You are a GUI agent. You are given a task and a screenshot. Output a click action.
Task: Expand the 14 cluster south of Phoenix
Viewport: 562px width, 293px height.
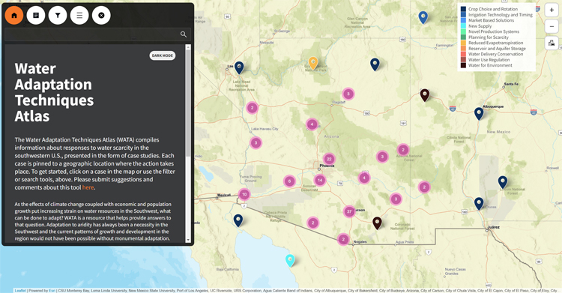pos(320,181)
